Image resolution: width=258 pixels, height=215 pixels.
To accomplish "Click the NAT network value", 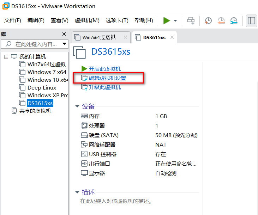I will 161,145.
